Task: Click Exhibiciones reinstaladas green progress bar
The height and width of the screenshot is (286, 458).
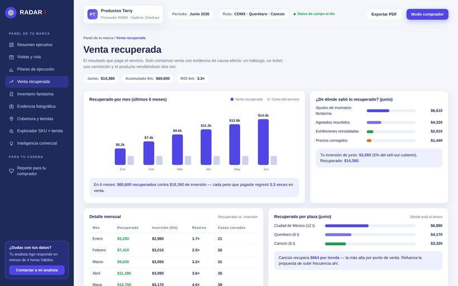Action: [x=391, y=131]
